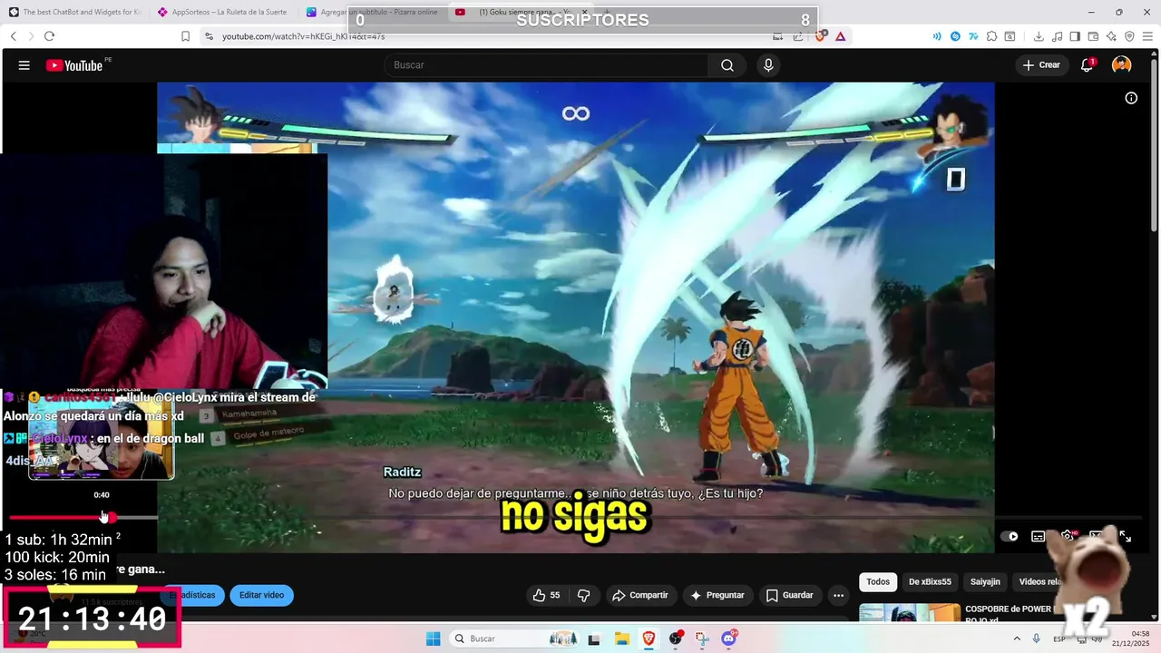The image size is (1161, 653).
Task: Click the Windows taskbar Buscar search box
Action: coord(514,638)
